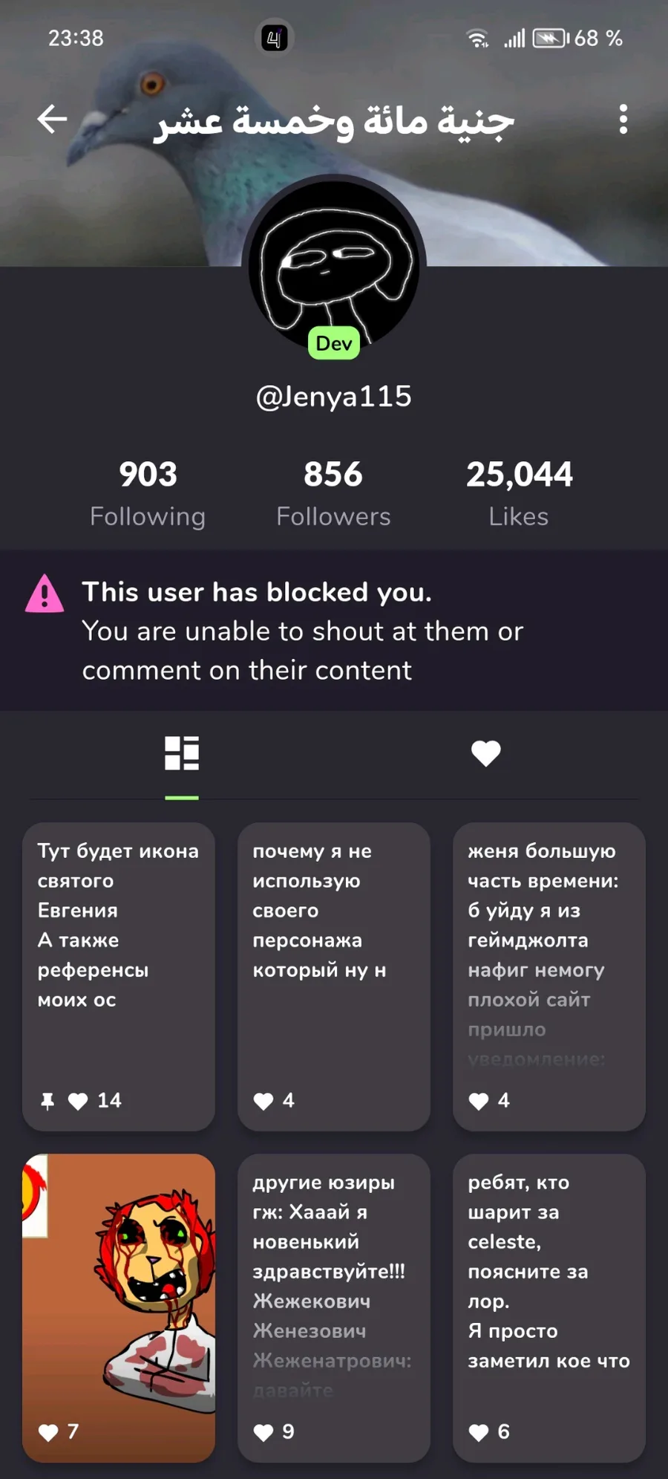
Task: Open the post about святого Евгения icon
Action: pyautogui.click(x=119, y=976)
